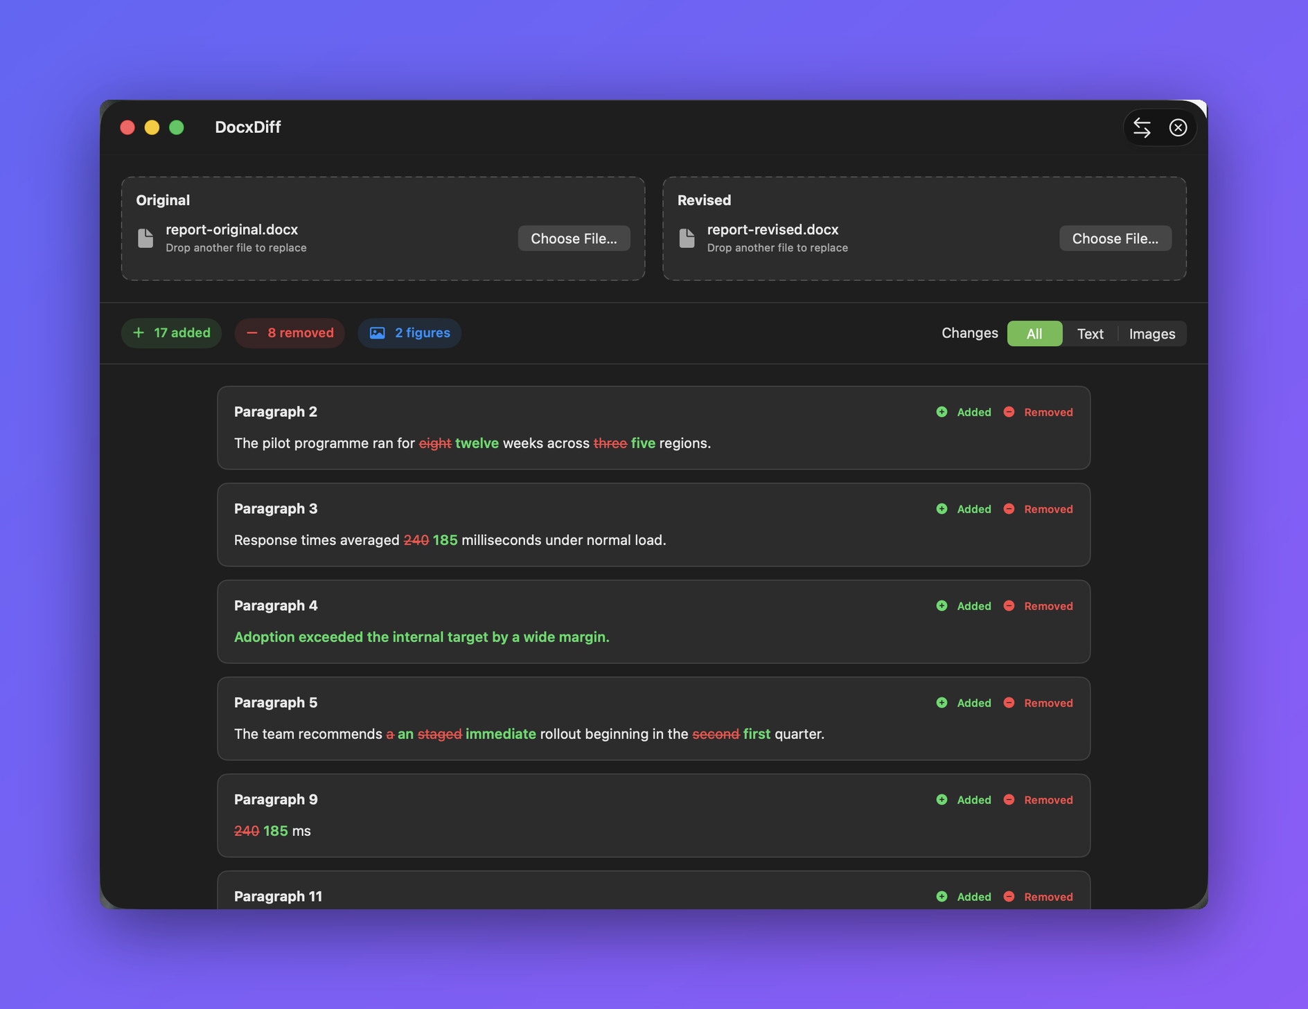The image size is (1308, 1009).
Task: Click the 8 removed summary badge
Action: 290,333
